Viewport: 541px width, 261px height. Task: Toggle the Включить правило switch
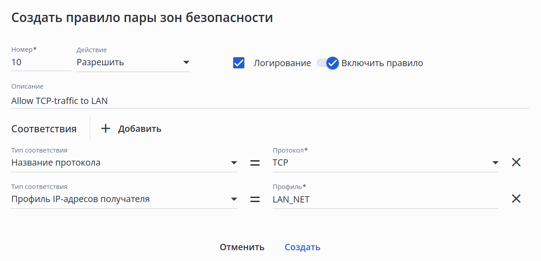[x=328, y=63]
